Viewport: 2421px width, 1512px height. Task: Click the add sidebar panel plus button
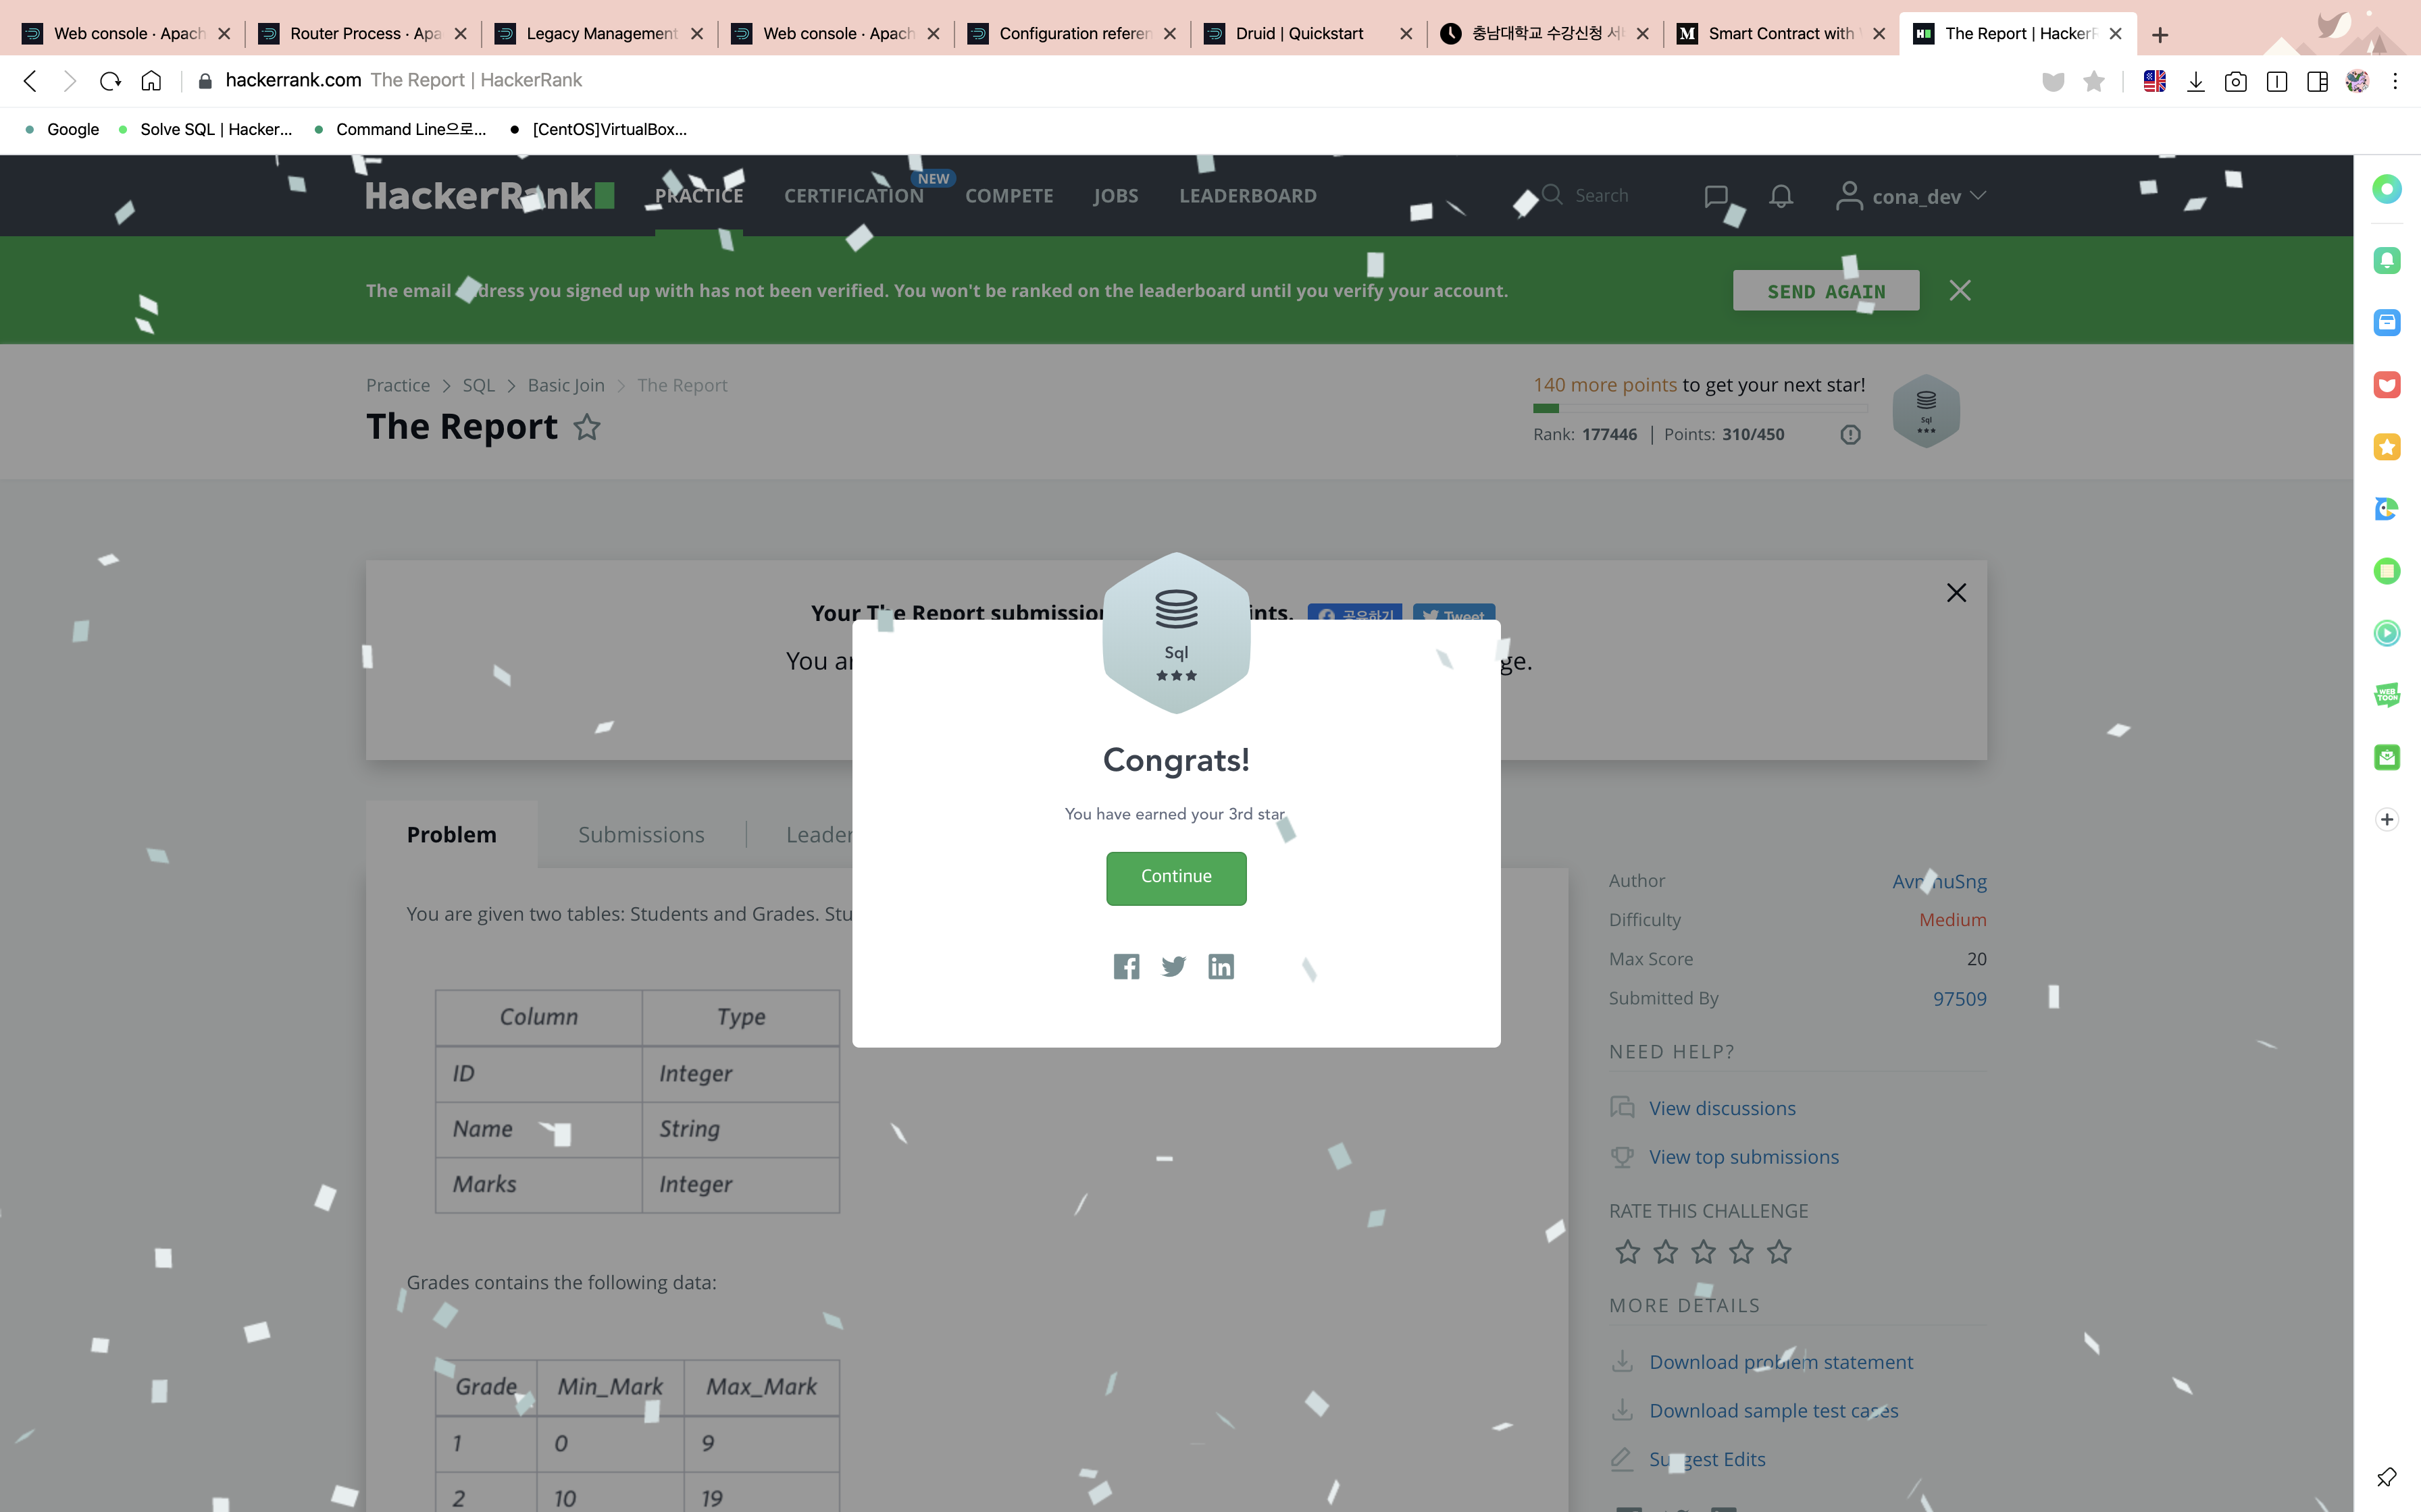click(x=2387, y=819)
